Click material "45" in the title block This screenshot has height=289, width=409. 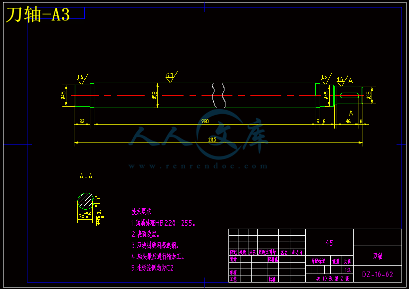pyautogui.click(x=329, y=243)
